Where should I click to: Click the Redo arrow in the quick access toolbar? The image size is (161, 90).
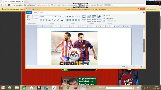35,9
